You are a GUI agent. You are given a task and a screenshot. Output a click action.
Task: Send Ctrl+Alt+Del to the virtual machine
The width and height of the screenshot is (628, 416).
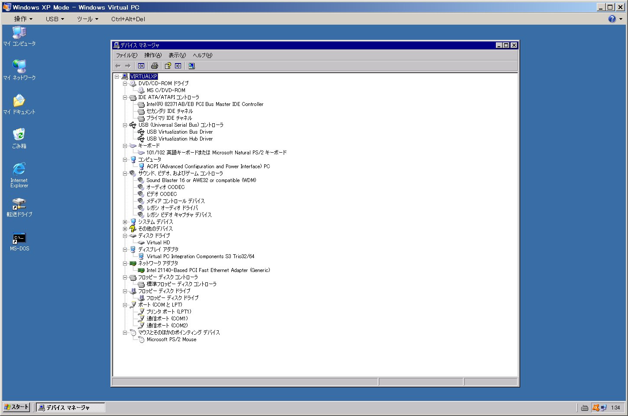(128, 19)
